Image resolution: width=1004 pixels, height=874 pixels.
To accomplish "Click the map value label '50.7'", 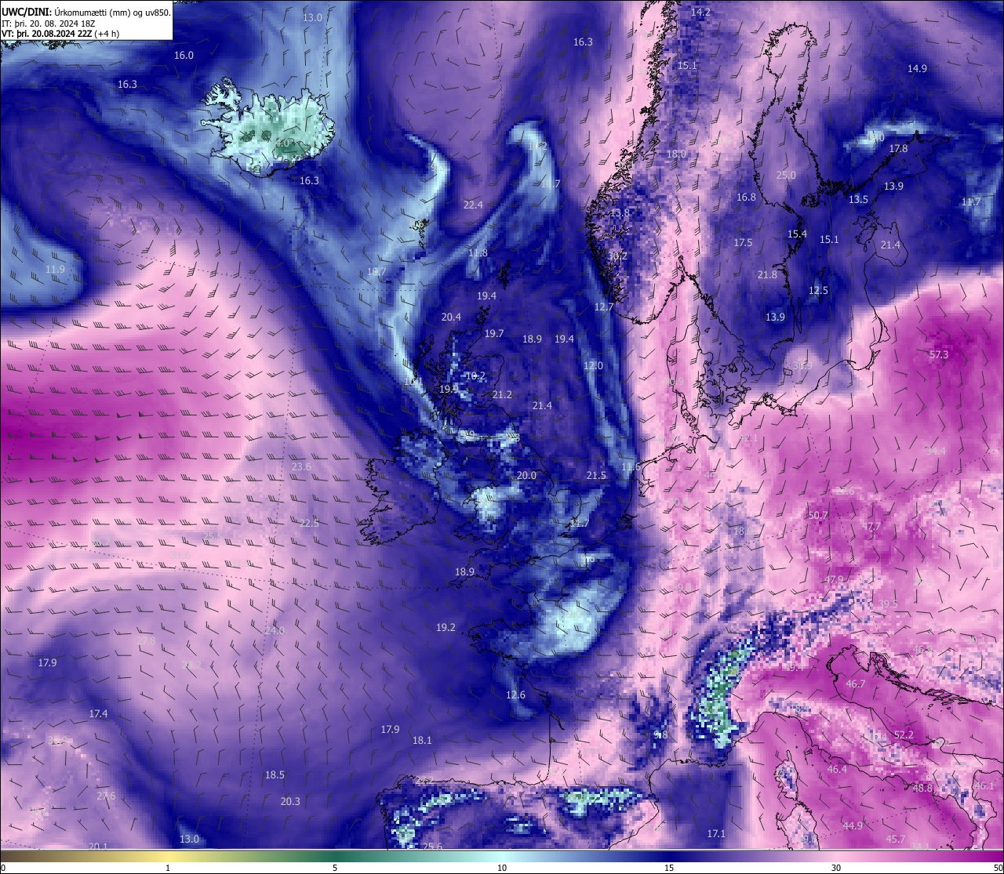I will point(818,516).
